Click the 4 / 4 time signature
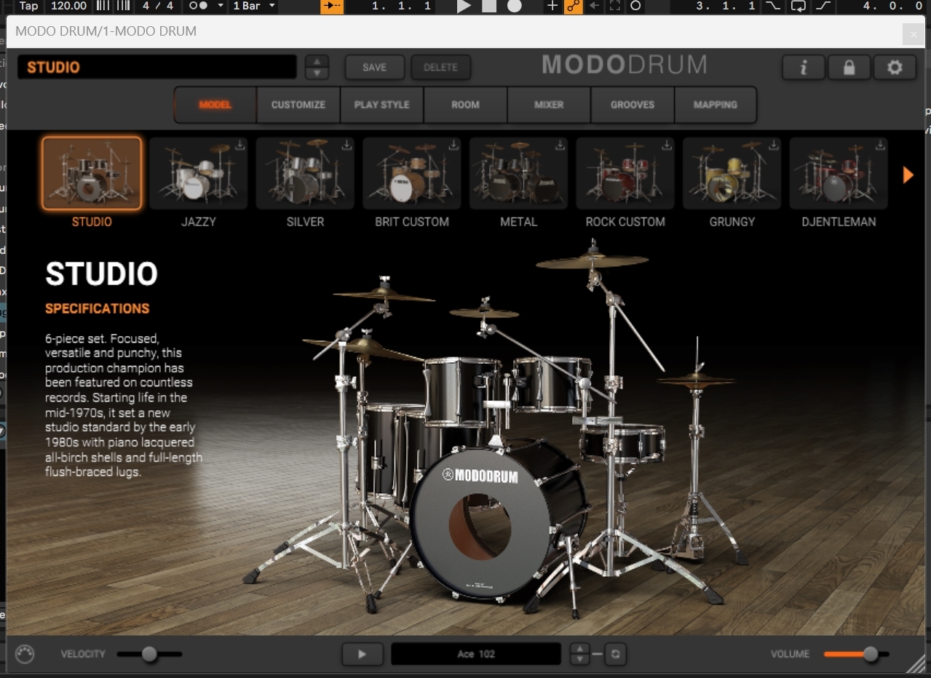 (158, 6)
